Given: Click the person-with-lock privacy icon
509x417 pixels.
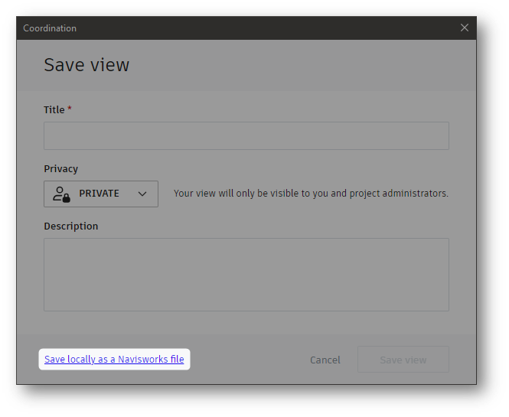Looking at the screenshot, I should tap(61, 194).
